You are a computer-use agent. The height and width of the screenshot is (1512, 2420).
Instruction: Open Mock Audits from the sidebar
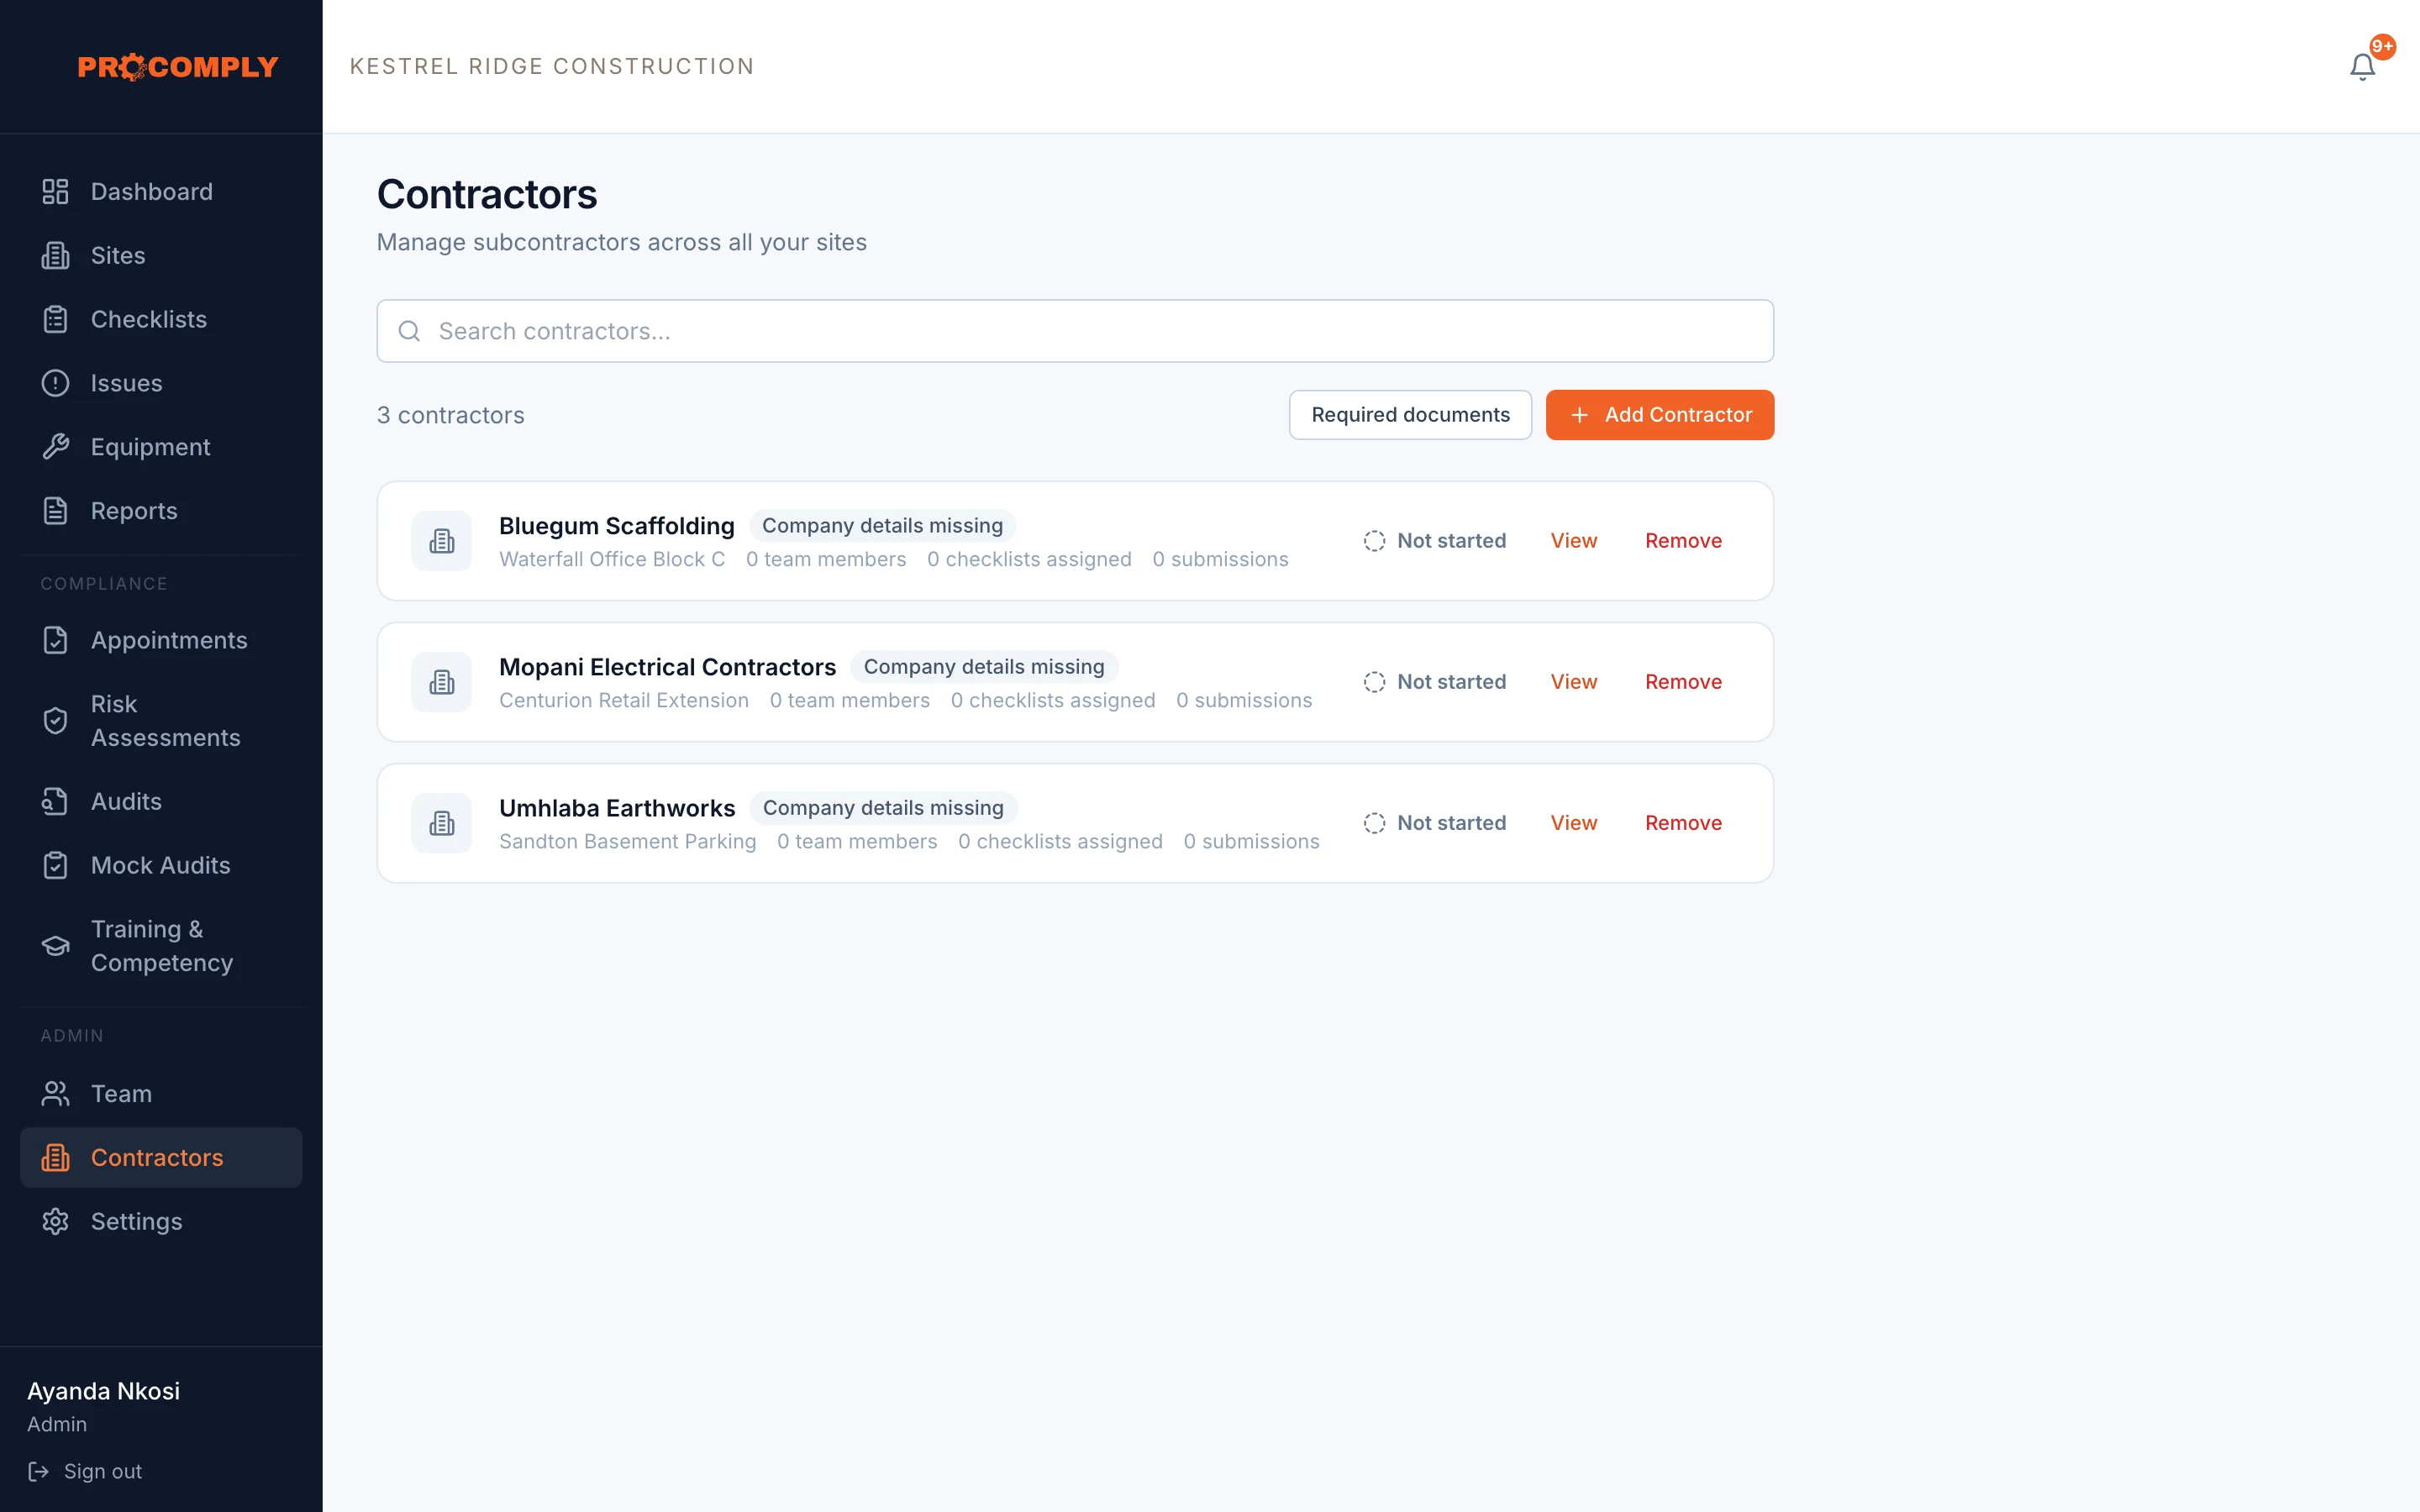pos(161,865)
